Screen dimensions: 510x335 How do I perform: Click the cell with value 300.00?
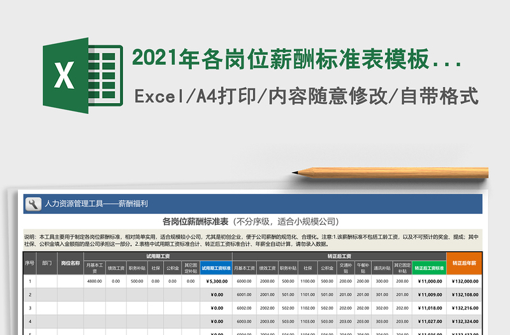pyautogui.click(x=382, y=282)
